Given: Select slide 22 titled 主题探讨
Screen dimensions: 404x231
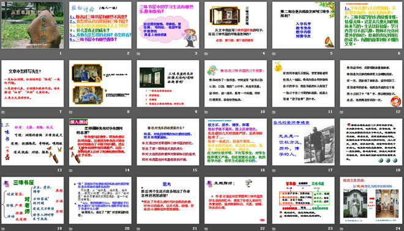Looking at the screenshot, I should coord(236,200).
